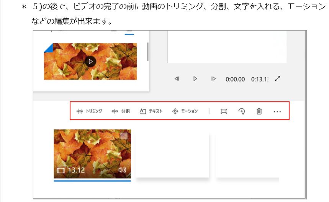Select the first empty storyboard slot
This screenshot has width=329, height=202.
(x=172, y=155)
